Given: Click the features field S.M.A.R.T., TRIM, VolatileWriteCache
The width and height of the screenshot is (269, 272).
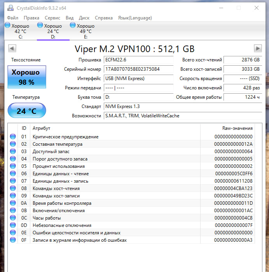Looking at the screenshot, I should coord(183,116).
